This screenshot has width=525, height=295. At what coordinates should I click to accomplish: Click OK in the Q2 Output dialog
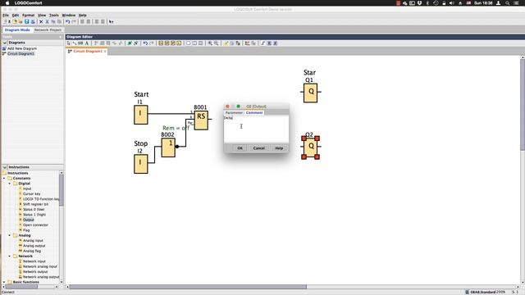[240, 148]
